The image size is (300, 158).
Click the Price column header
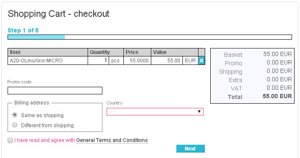(x=137, y=52)
